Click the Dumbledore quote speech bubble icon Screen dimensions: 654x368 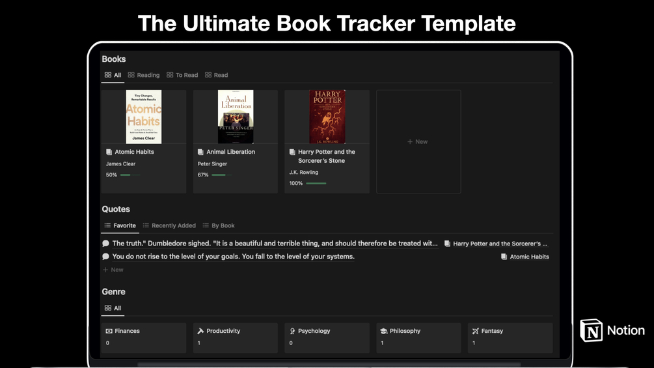[106, 244]
